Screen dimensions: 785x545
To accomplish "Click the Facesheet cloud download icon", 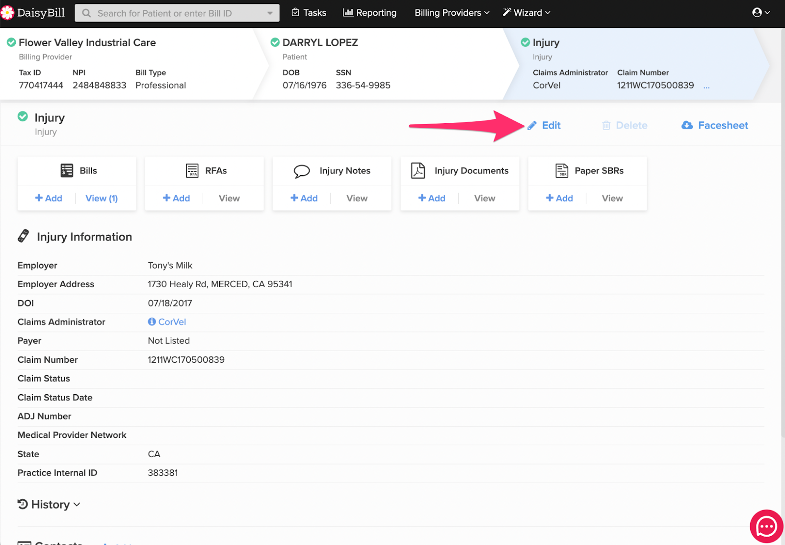I will pyautogui.click(x=687, y=126).
